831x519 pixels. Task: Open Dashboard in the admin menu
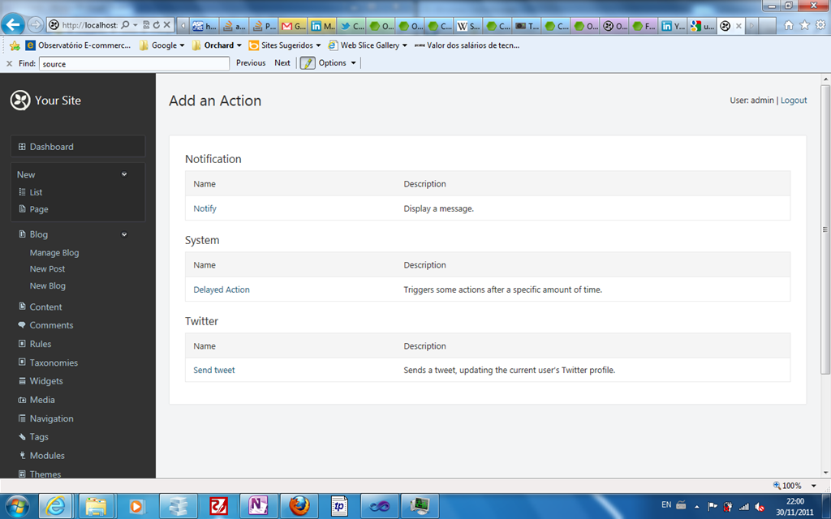pyautogui.click(x=51, y=147)
